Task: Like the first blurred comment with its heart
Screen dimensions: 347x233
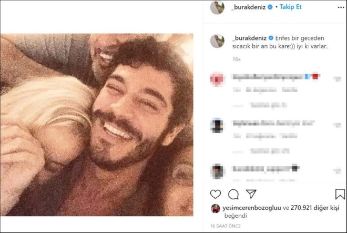Action: tap(338, 79)
